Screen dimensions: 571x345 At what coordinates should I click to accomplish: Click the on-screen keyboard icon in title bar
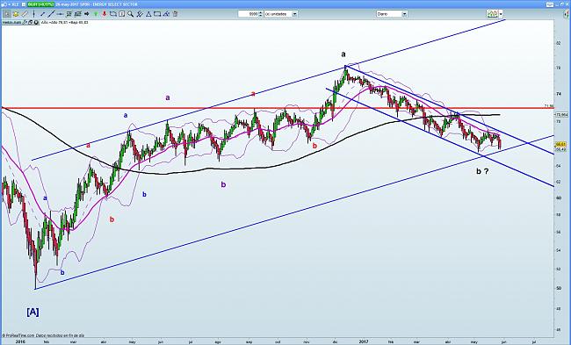click(x=550, y=4)
